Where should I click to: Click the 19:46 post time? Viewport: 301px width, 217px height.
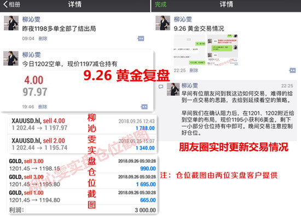click(28, 107)
